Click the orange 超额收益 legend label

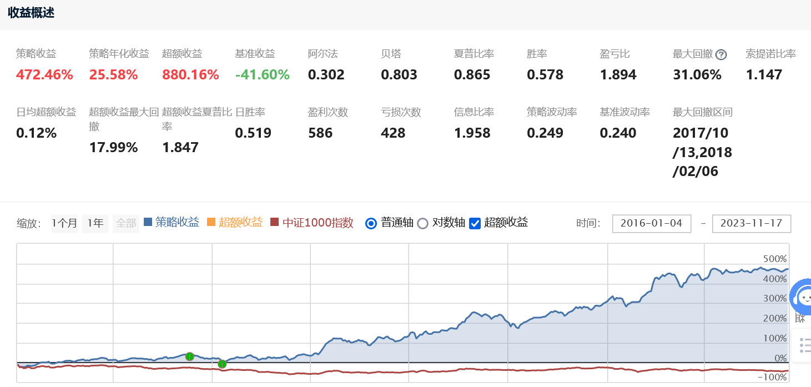point(240,223)
